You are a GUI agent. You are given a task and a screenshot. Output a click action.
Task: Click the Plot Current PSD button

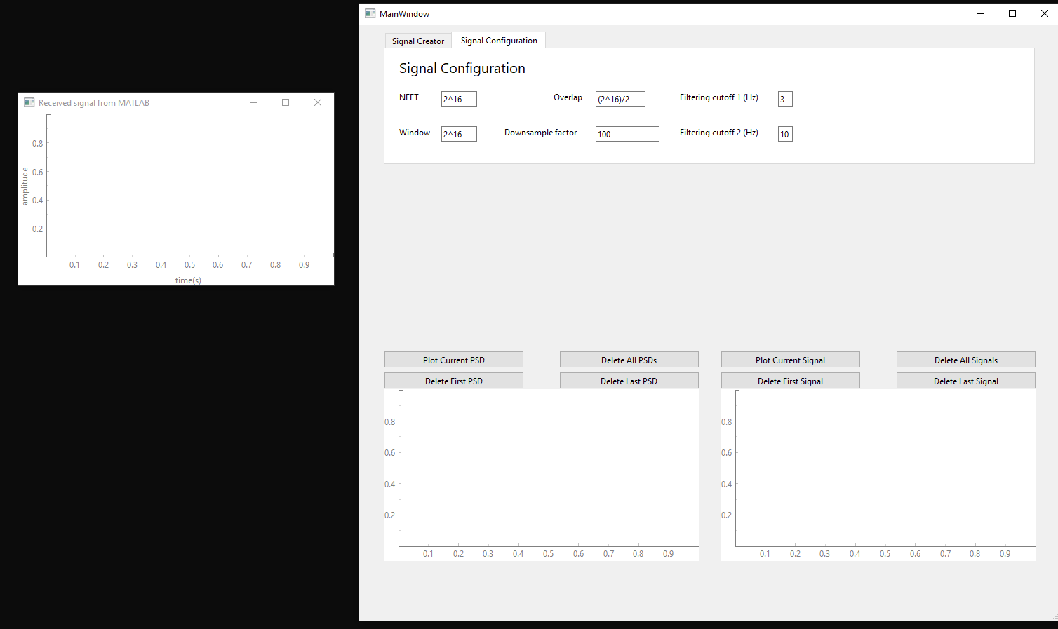pyautogui.click(x=453, y=359)
